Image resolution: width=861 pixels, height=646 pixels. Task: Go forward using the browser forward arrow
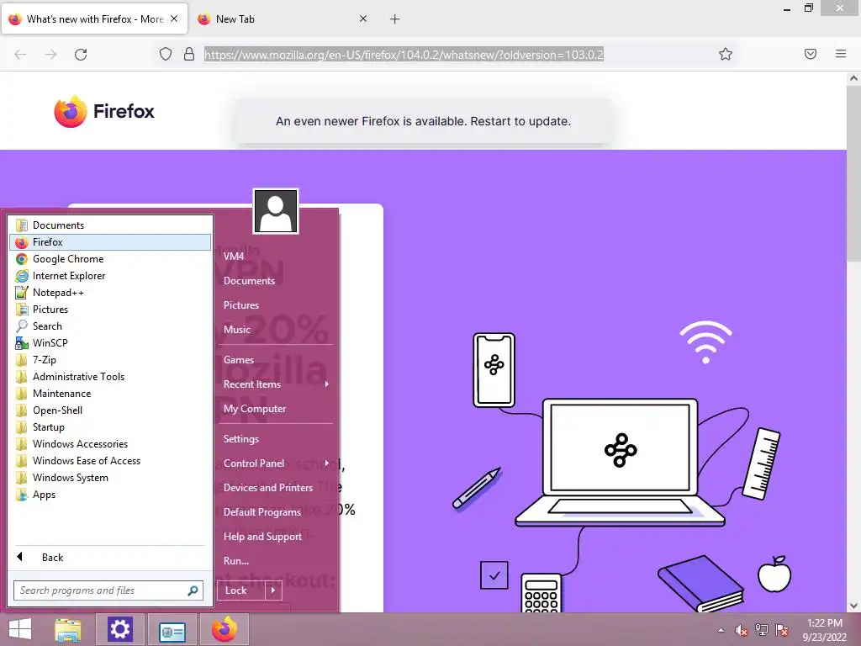[x=50, y=55]
